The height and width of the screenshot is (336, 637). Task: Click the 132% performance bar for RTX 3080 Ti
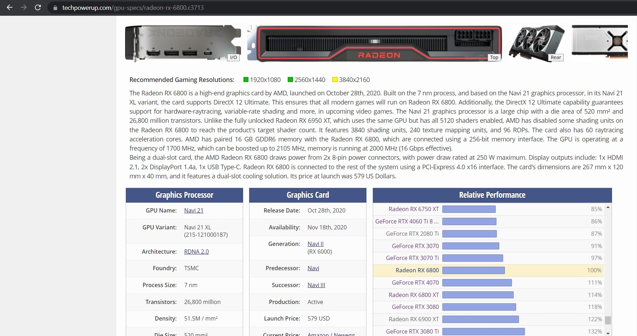click(x=483, y=331)
